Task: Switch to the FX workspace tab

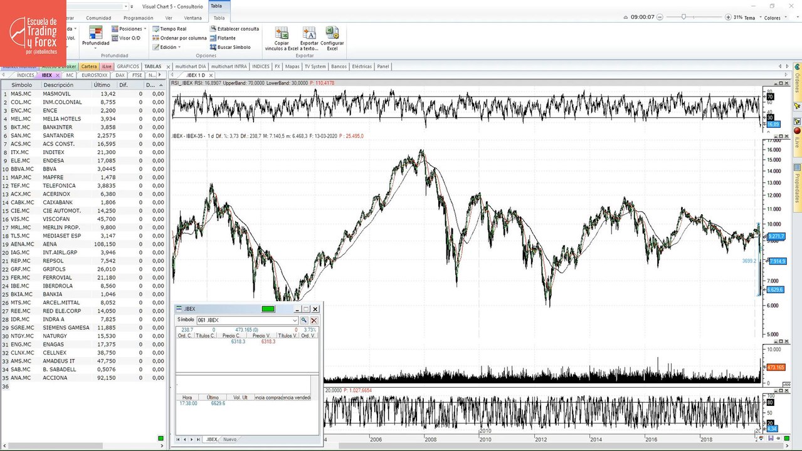Action: 277,66
